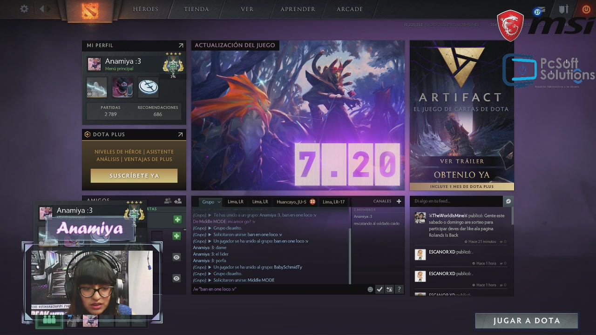Viewport: 596px width, 335px height.
Task: Open the Tienda menu
Action: coord(196,9)
